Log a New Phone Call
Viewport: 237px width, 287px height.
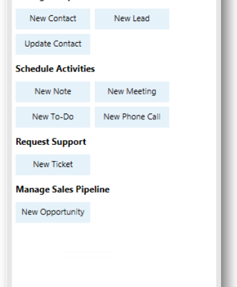pos(132,117)
